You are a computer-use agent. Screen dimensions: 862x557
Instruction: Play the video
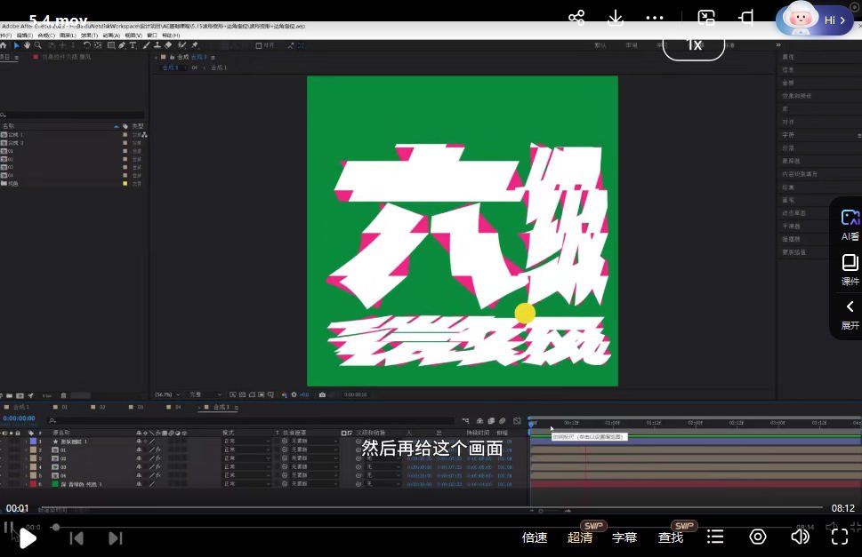28,537
